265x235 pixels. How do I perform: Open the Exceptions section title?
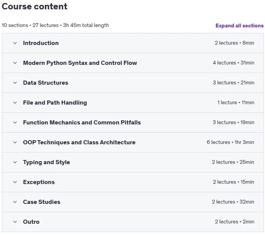[x=39, y=182]
